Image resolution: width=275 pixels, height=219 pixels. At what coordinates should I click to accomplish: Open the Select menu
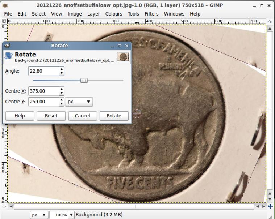click(x=38, y=14)
